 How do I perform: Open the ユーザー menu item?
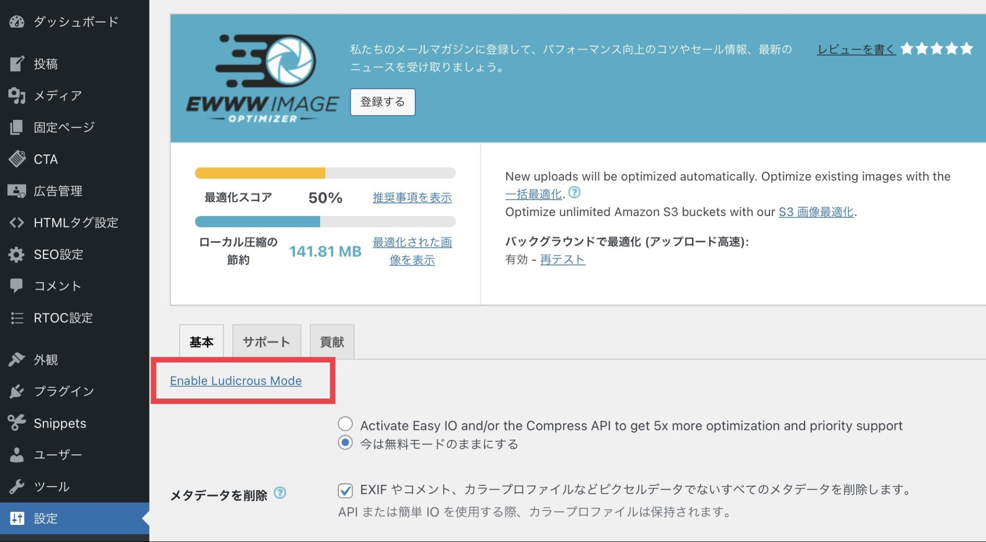[74, 455]
